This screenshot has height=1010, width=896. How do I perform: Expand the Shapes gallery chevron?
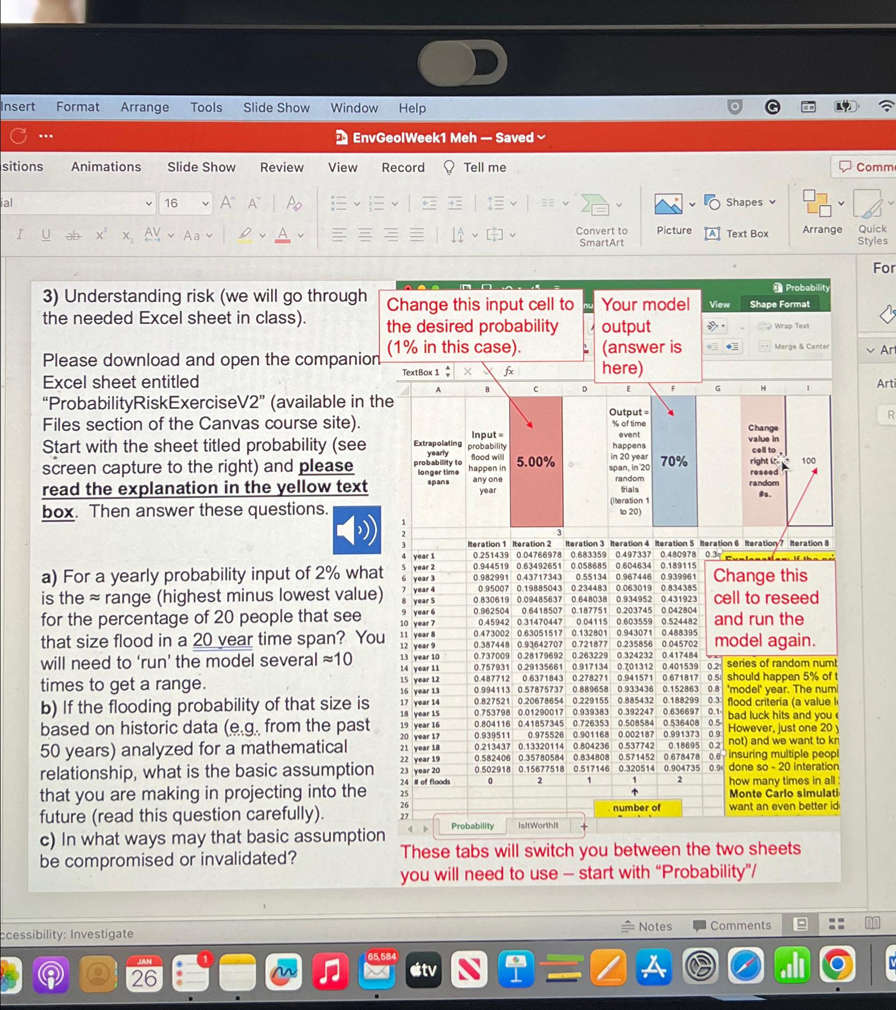click(773, 202)
